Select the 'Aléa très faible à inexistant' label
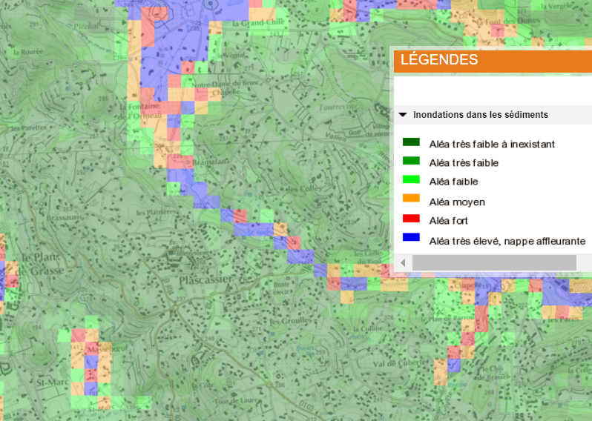 coord(492,144)
